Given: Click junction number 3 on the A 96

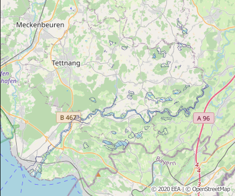Looking at the screenshot, I should point(199,184).
